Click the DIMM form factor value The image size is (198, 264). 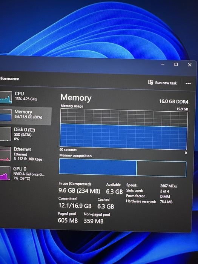[165, 196]
